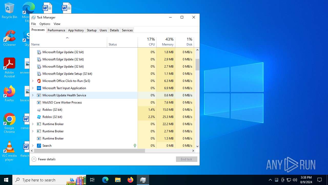The image size is (328, 185).
Task: Launch Firefox from the taskbar
Action: [x=130, y=180]
